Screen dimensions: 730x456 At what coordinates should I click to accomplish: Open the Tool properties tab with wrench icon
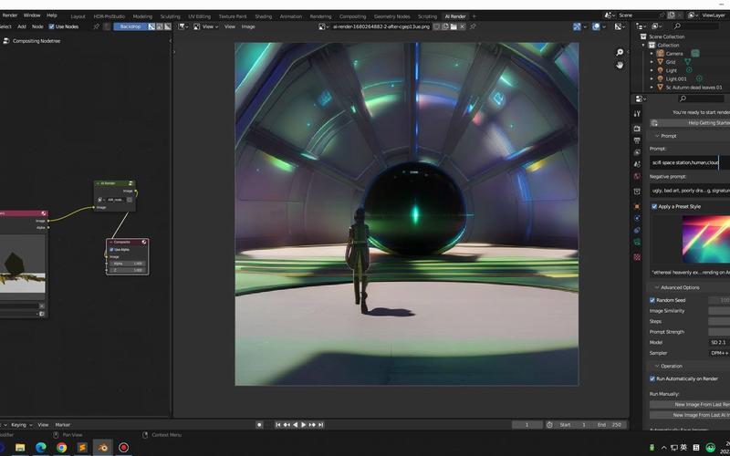637,113
